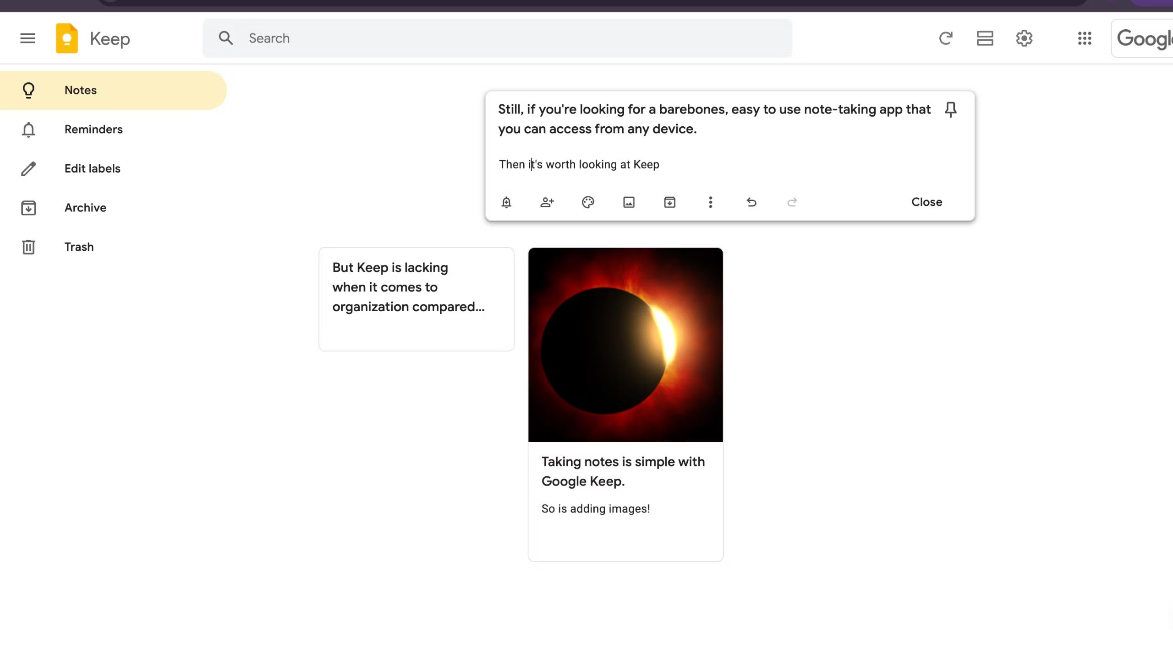1173x659 pixels.
Task: Archive the note being edited
Action: pyautogui.click(x=669, y=202)
